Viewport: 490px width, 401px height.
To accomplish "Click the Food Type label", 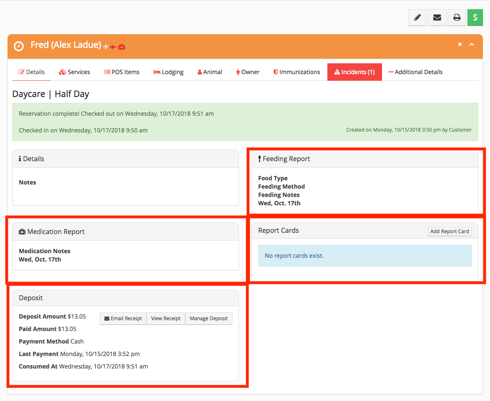I will coord(273,178).
